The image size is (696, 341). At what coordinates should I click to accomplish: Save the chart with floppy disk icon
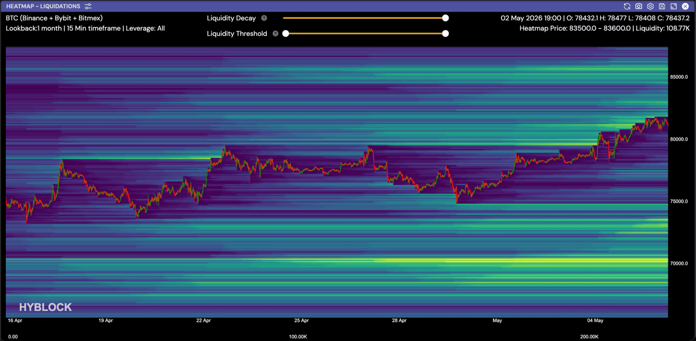coord(662,6)
